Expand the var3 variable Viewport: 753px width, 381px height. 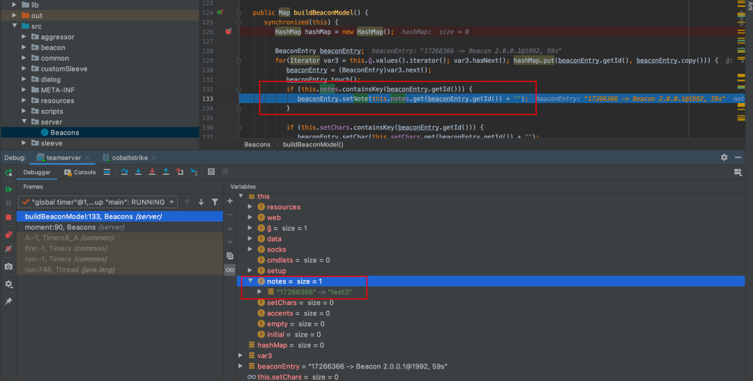241,355
